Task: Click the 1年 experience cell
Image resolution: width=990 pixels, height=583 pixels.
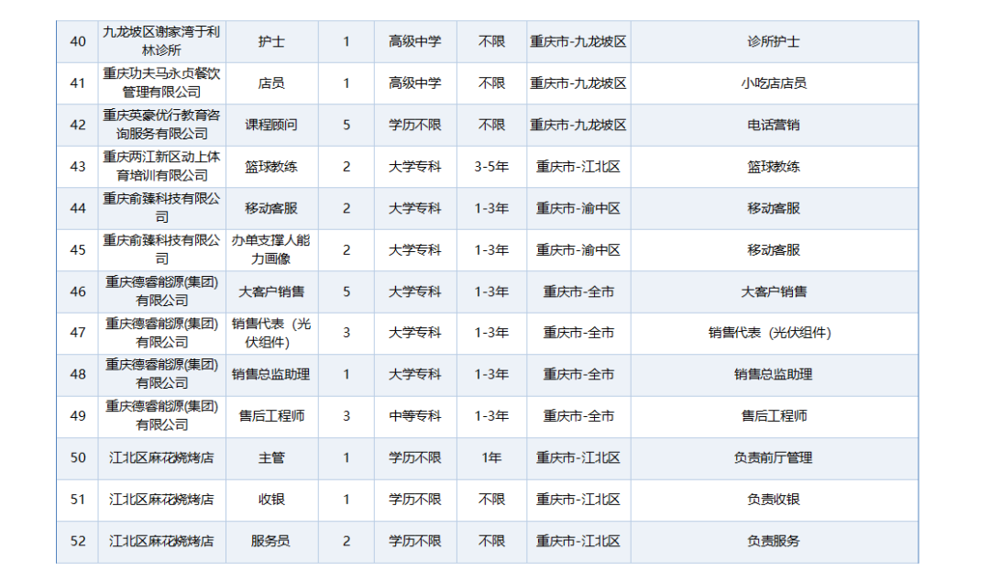Action: 491,457
